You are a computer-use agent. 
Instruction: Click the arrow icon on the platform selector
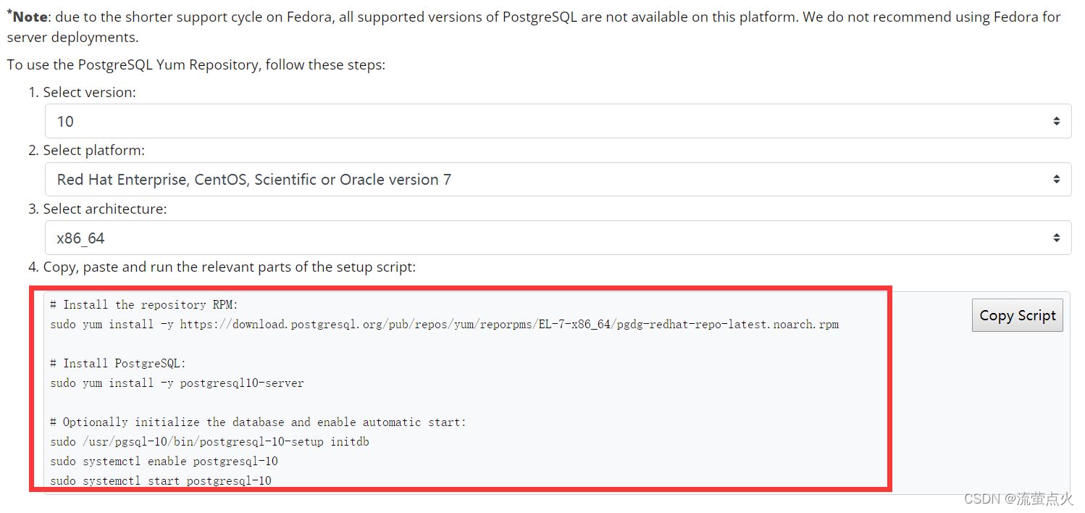coord(1057,179)
